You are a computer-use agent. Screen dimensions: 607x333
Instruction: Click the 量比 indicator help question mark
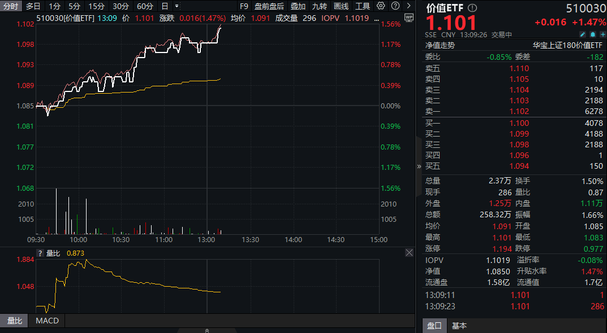point(40,253)
